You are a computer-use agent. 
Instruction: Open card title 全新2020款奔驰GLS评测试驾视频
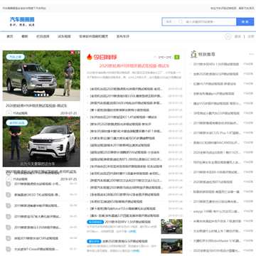click(125, 242)
